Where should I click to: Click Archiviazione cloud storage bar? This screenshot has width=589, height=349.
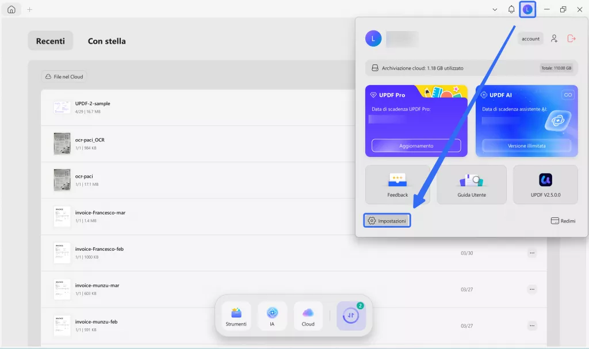pos(472,68)
